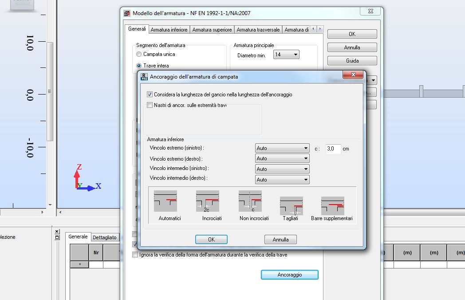Click the red Z axis arrow icon
The height and width of the screenshot is (300, 465).
(77, 178)
